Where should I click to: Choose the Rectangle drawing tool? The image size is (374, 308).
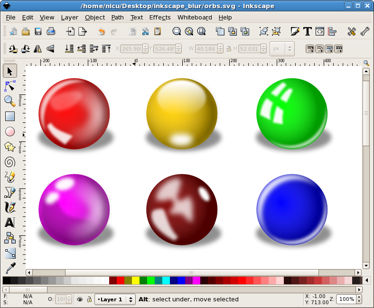click(x=10, y=116)
